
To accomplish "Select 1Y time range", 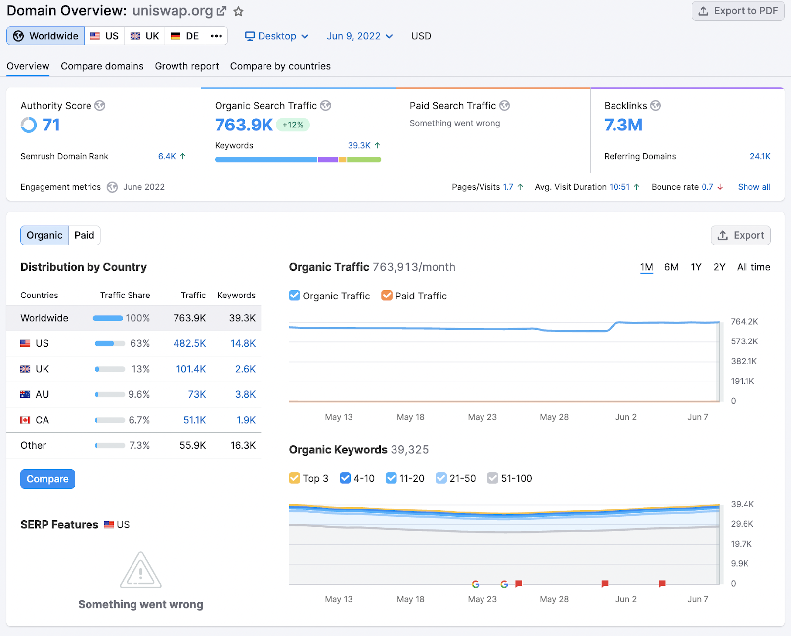I will (x=696, y=267).
